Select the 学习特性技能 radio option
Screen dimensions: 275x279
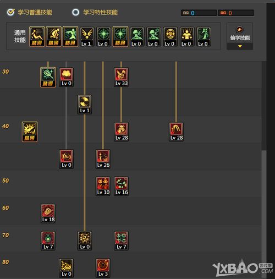[75, 12]
